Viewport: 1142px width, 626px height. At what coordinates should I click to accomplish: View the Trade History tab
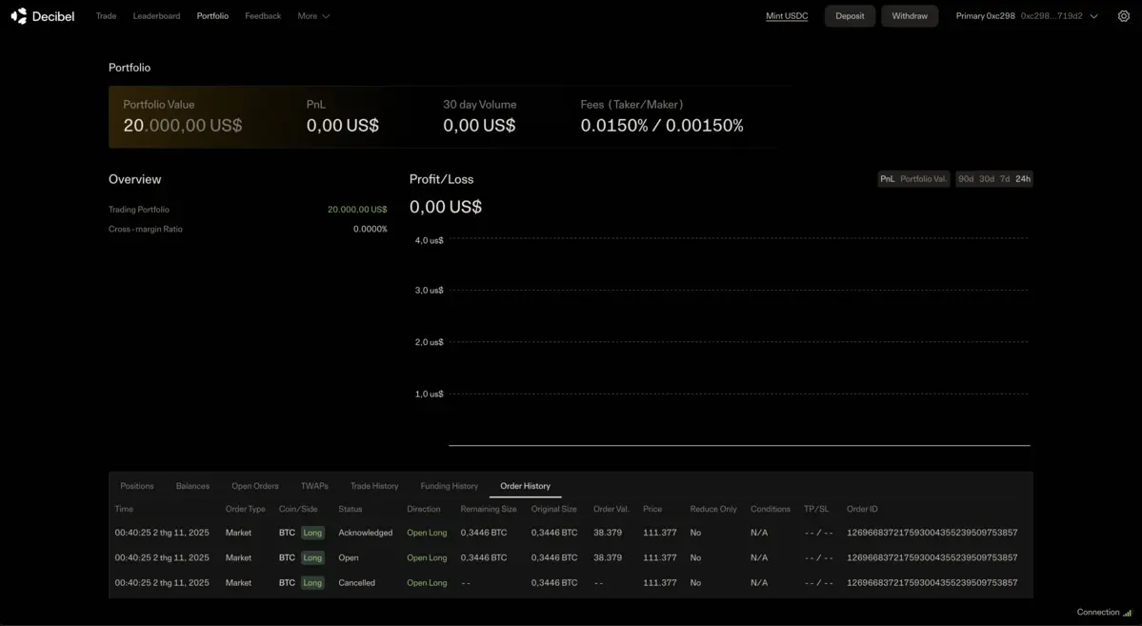[x=374, y=486]
